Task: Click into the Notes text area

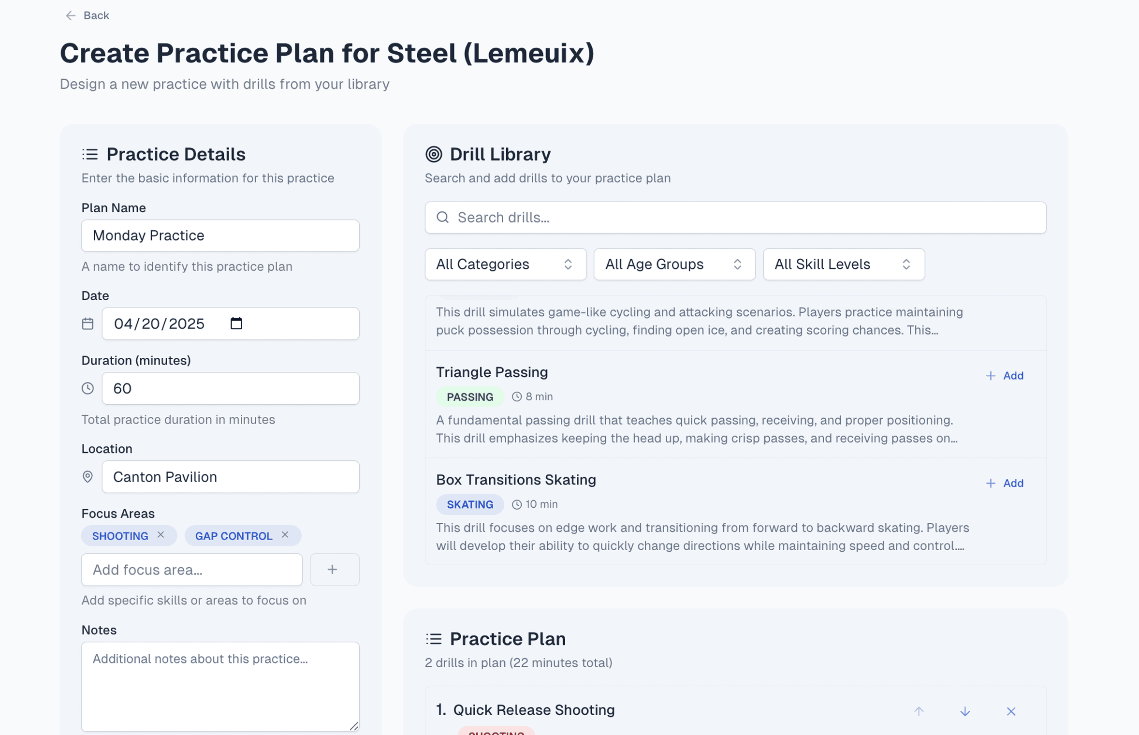Action: 220,686
